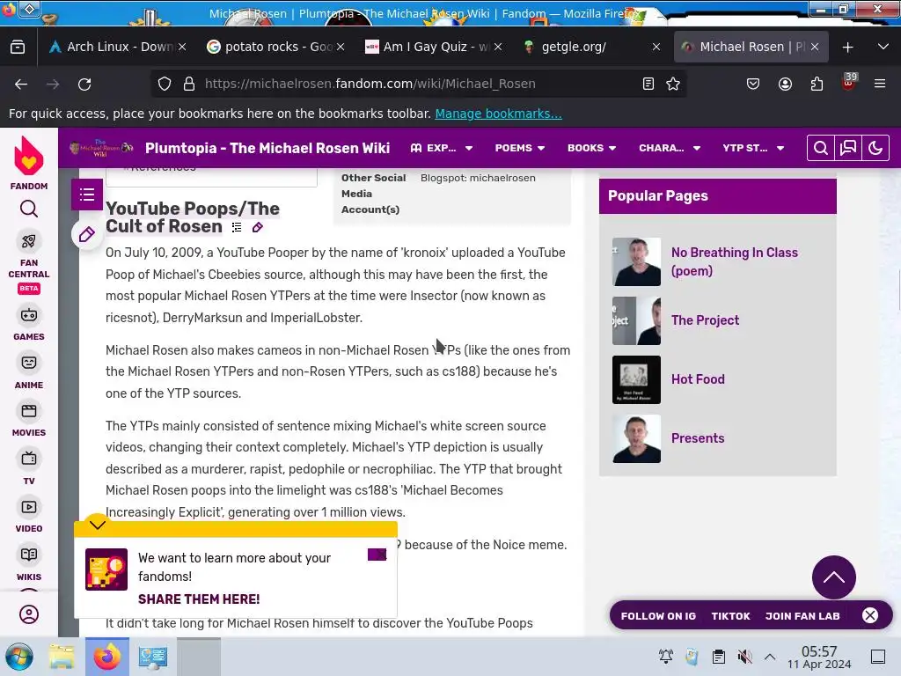Open table of contents floating button

tap(87, 195)
